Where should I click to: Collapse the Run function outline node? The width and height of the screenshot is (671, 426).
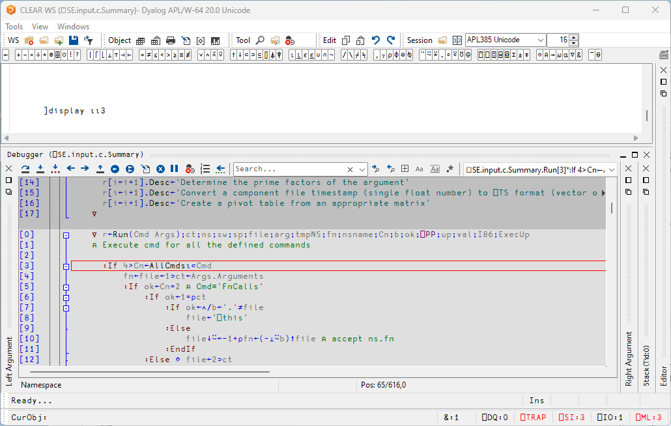[66, 234]
